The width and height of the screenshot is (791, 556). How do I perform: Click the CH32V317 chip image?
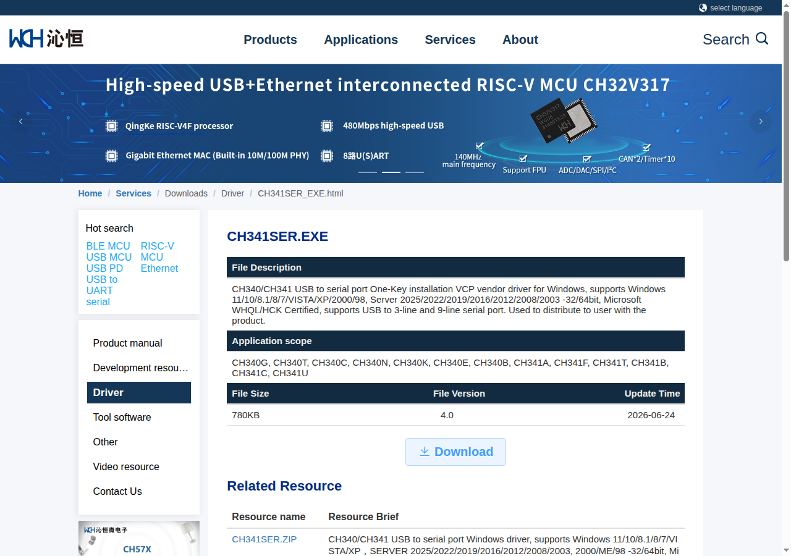pos(562,120)
